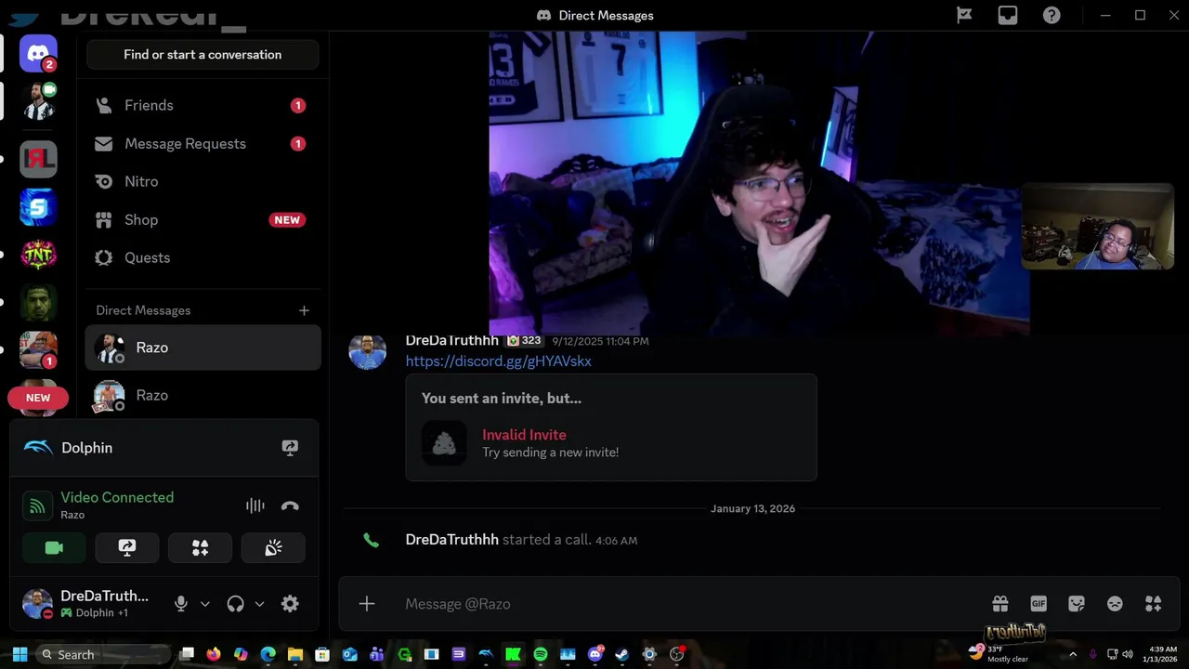Image resolution: width=1189 pixels, height=669 pixels.
Task: Click the started a call phone icon
Action: point(371,540)
